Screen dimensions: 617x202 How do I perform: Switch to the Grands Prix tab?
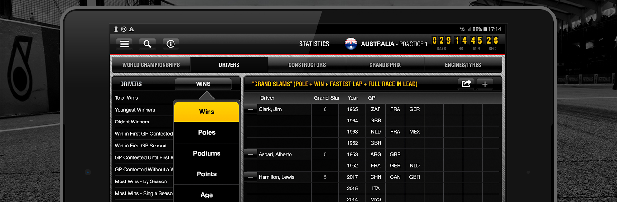(385, 65)
